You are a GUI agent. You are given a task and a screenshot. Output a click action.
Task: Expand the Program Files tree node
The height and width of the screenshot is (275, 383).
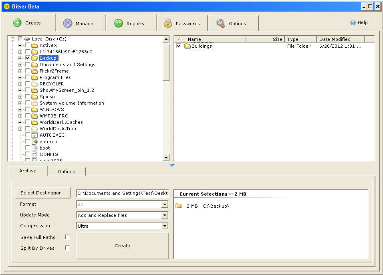tap(20, 77)
